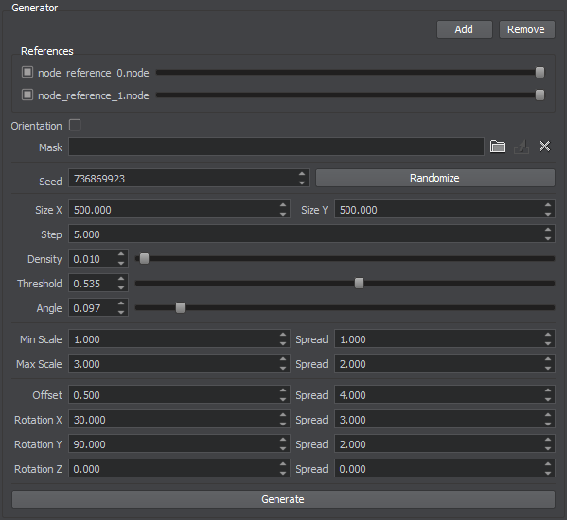
Task: Decrease Size X with down arrow
Action: coord(283,214)
